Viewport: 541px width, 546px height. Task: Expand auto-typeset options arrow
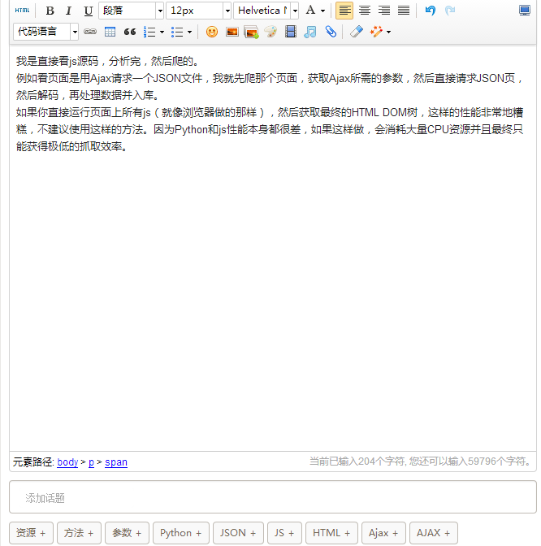pos(388,32)
